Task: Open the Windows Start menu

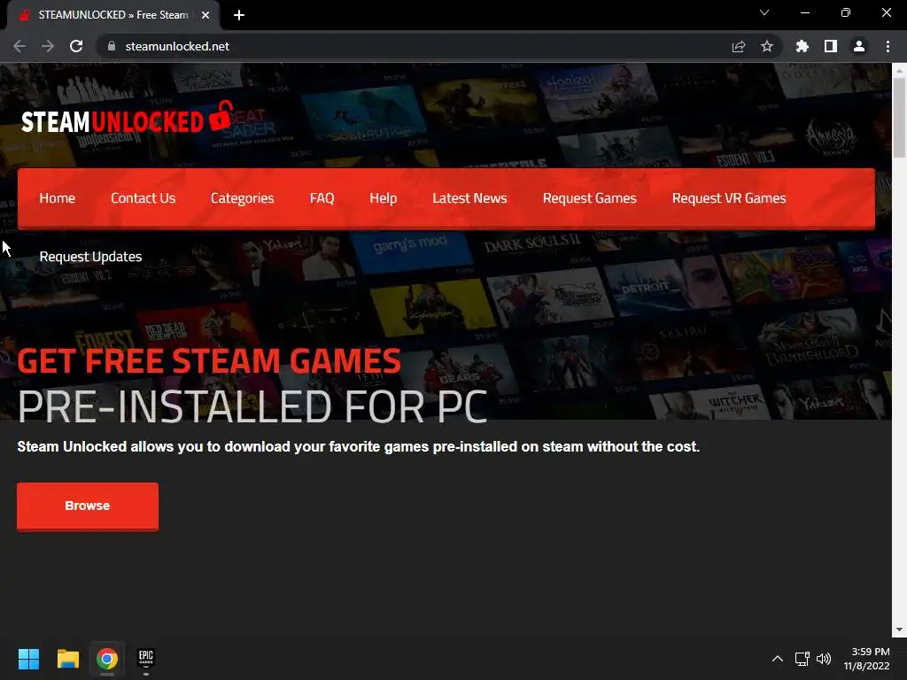Action: (28, 659)
